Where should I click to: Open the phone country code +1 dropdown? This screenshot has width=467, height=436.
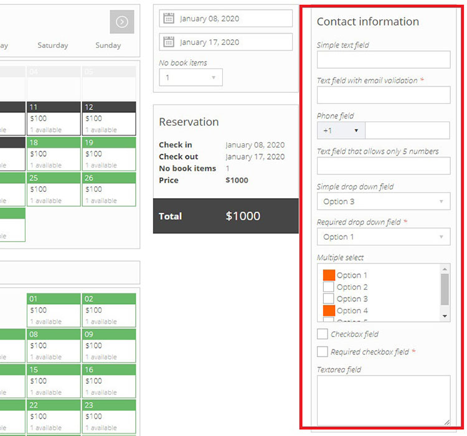(341, 131)
